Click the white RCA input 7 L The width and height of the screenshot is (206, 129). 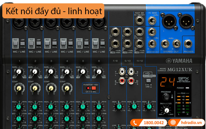122,72
